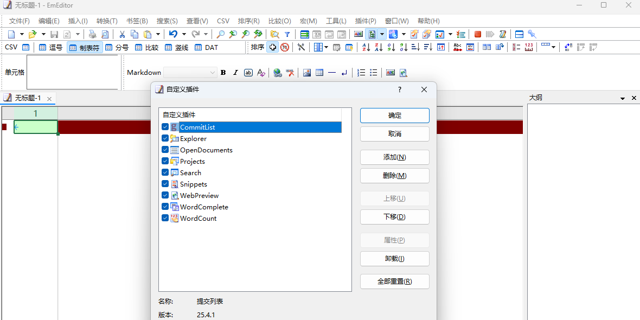Uncheck the CommitList plugin checkbox
The height and width of the screenshot is (320, 640).
pyautogui.click(x=165, y=127)
